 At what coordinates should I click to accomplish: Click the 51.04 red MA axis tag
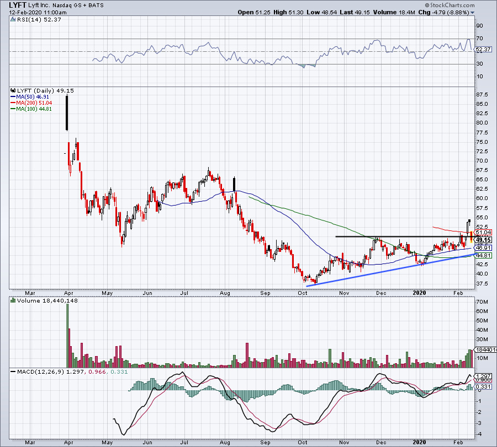click(482, 233)
